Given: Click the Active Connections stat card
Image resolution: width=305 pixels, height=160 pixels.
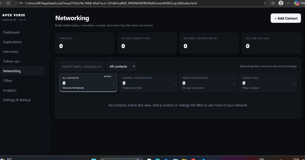Looking at the screenshot, I should pos(147,43).
